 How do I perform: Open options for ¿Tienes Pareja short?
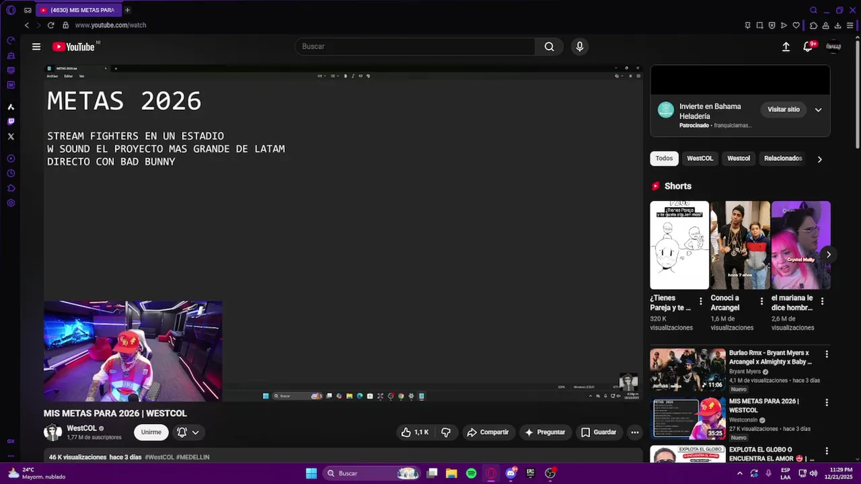700,301
